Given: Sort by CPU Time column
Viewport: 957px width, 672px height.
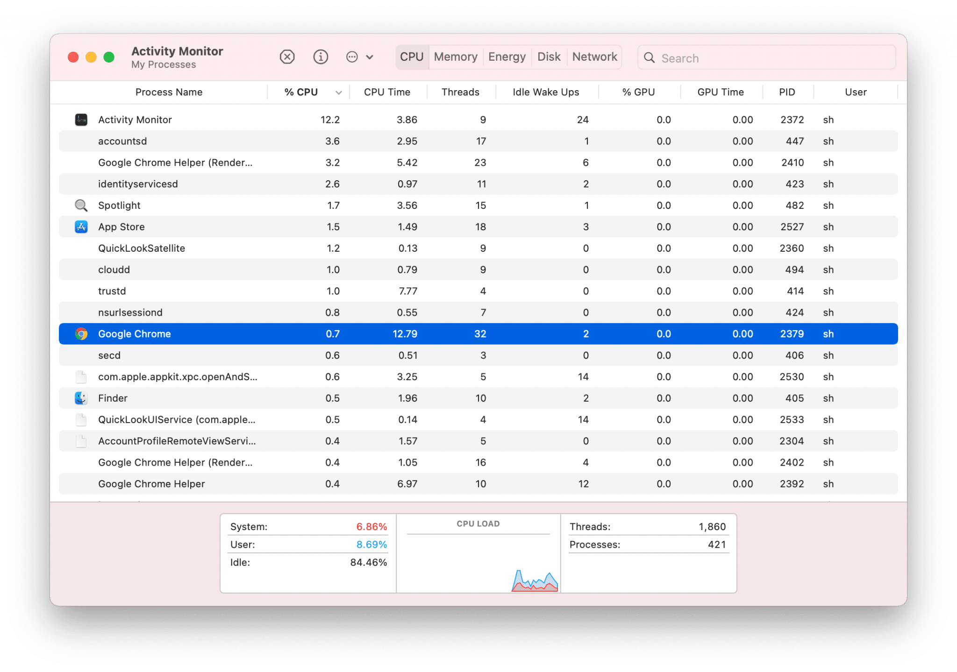Looking at the screenshot, I should [x=387, y=92].
